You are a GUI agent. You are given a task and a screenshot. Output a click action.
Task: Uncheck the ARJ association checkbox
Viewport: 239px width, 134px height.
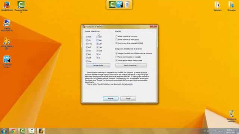[87, 51]
